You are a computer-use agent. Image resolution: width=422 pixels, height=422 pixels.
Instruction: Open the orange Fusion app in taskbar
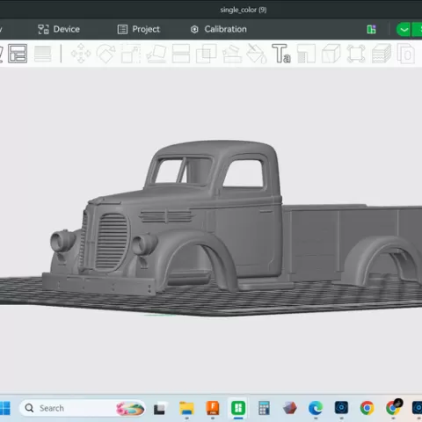(x=213, y=408)
